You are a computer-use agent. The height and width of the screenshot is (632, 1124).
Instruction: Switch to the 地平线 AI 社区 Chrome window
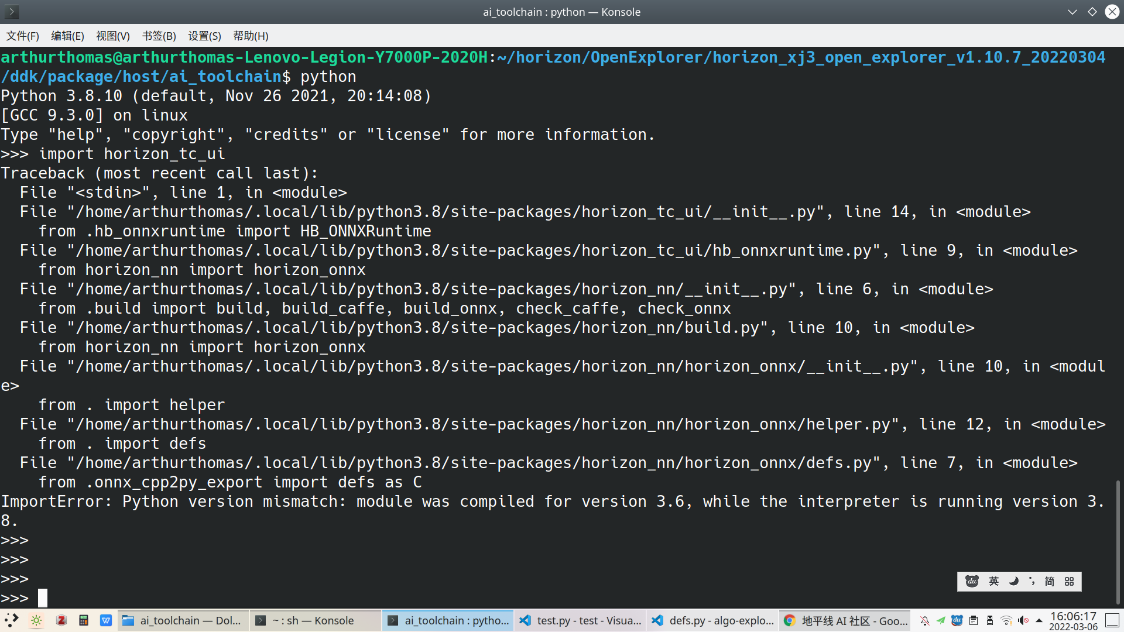(845, 620)
